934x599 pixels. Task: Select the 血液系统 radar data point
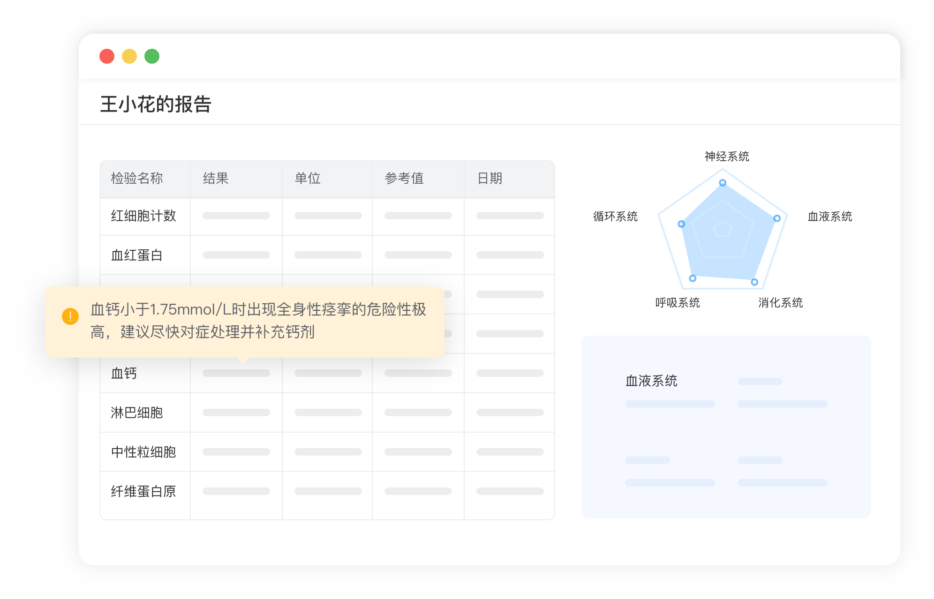click(x=777, y=218)
